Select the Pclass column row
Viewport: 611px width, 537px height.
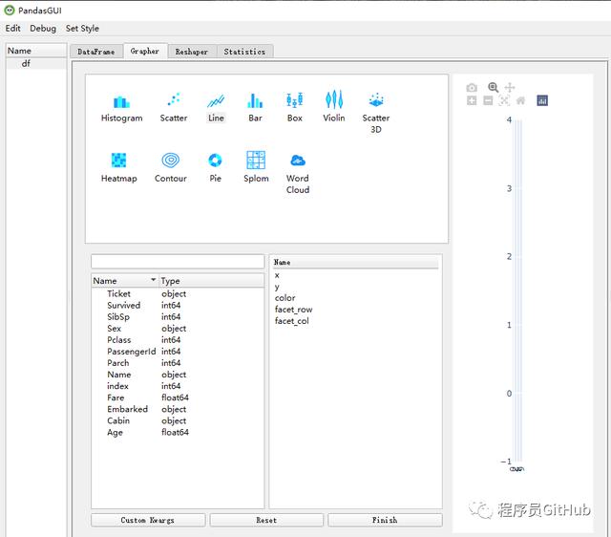coord(178,339)
